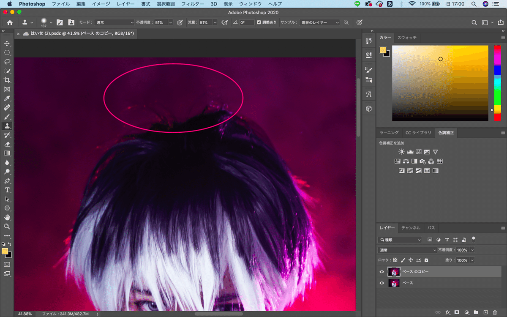
Task: Select the Type tool
Action: [x=7, y=190]
